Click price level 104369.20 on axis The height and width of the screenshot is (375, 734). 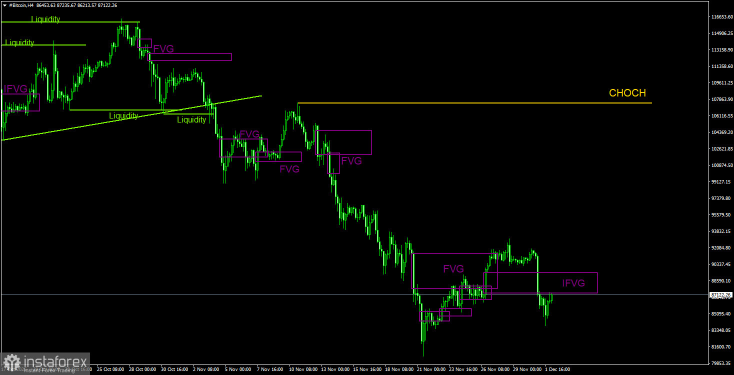click(721, 132)
